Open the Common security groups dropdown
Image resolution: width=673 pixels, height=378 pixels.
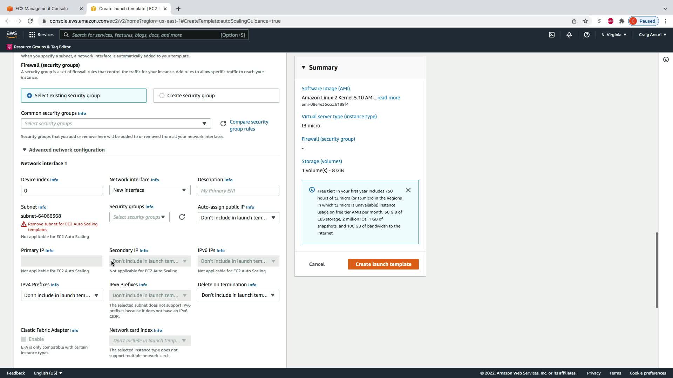coord(116,124)
